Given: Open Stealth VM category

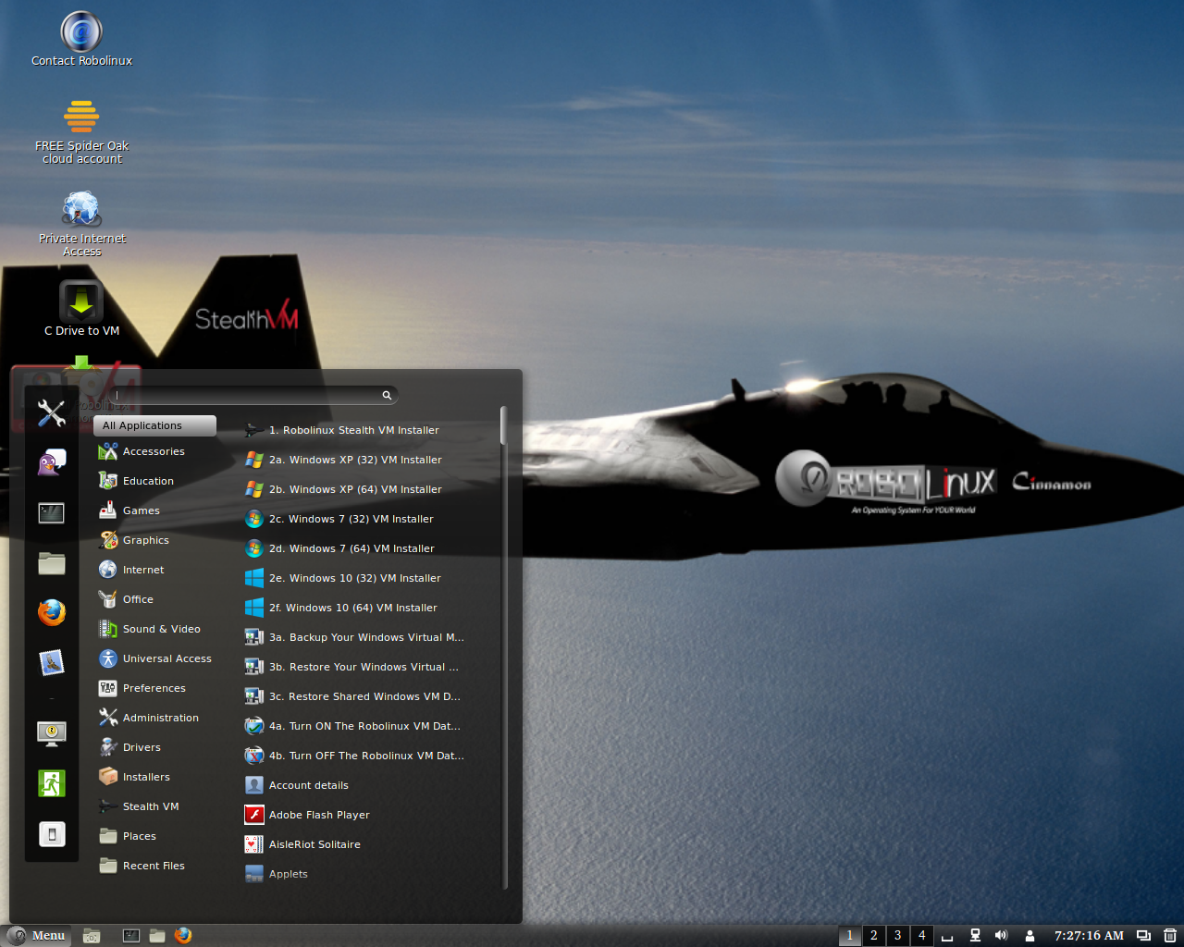Looking at the screenshot, I should [x=154, y=806].
